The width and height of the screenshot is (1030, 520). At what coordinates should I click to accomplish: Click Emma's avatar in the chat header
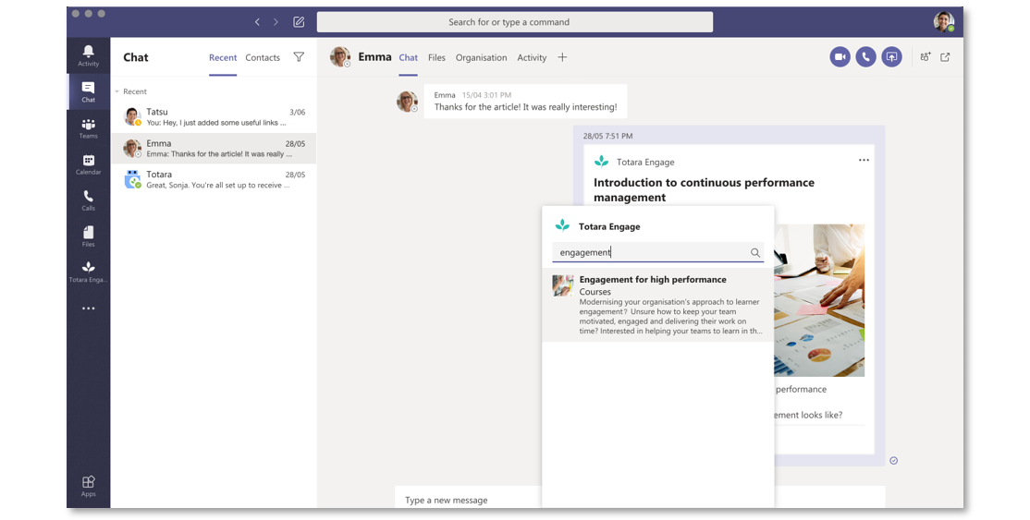340,57
